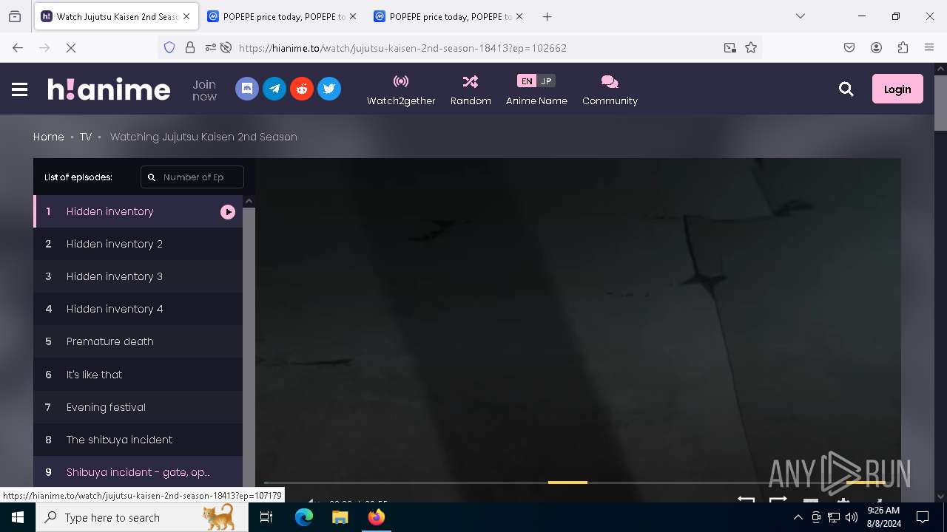Viewport: 947px width, 532px height.
Task: Switch to the second POPEPE price tab
Action: [x=281, y=16]
